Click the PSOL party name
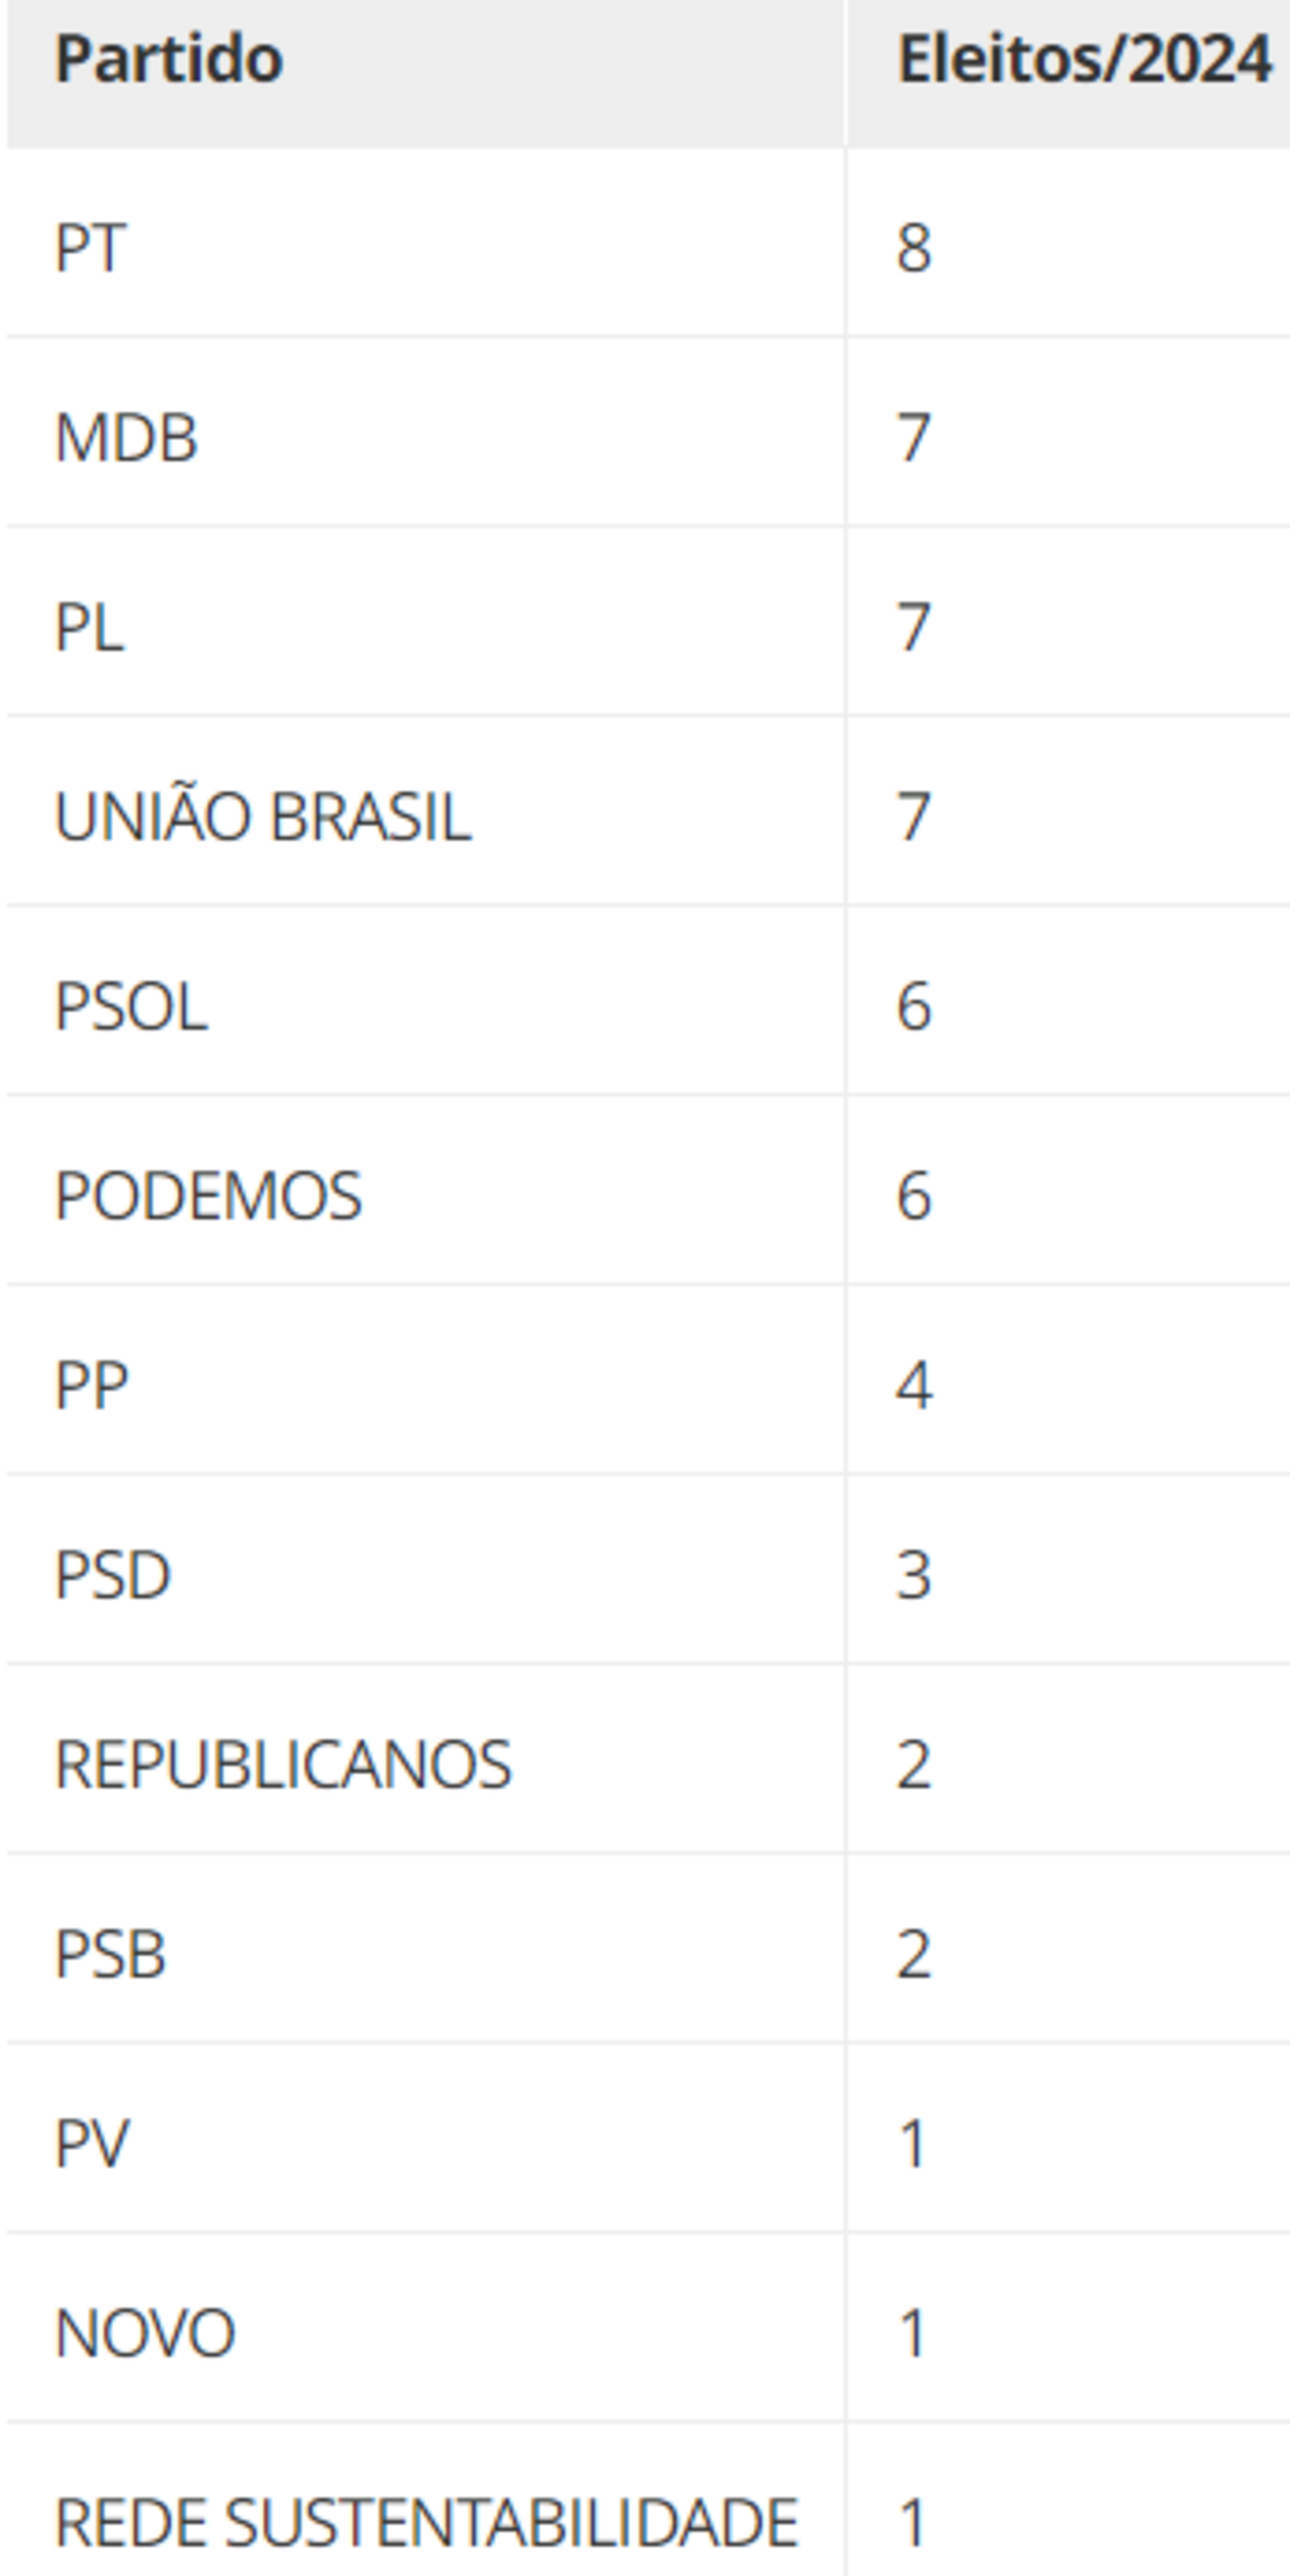Image resolution: width=1290 pixels, height=2576 pixels. point(131,1007)
